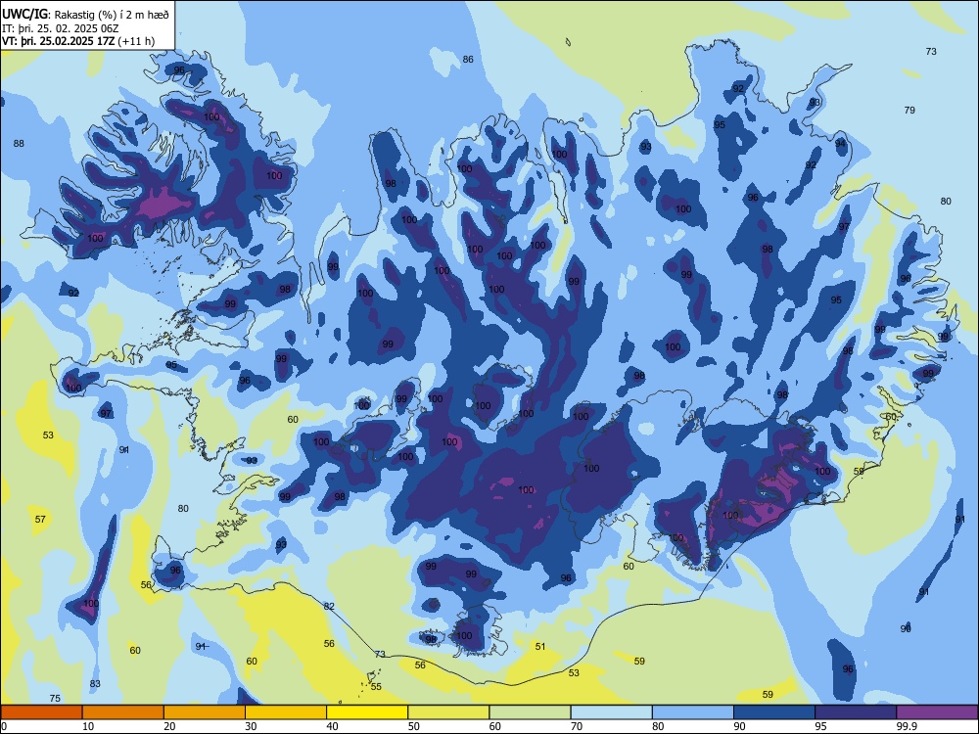Click the map value '86' over northern sea
The image size is (979, 734).
point(468,60)
